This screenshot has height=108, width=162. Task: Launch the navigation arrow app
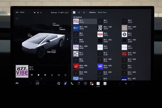pyautogui.click(x=65, y=83)
